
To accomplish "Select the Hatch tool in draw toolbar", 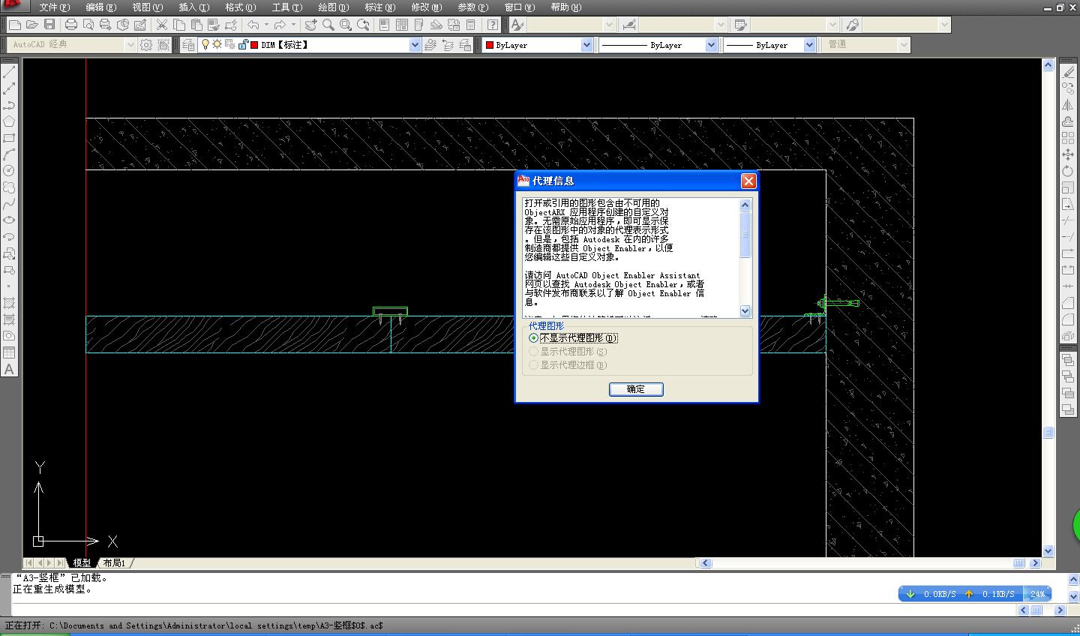I will (9, 303).
